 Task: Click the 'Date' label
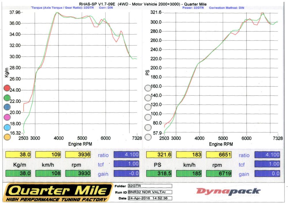pos(122,198)
